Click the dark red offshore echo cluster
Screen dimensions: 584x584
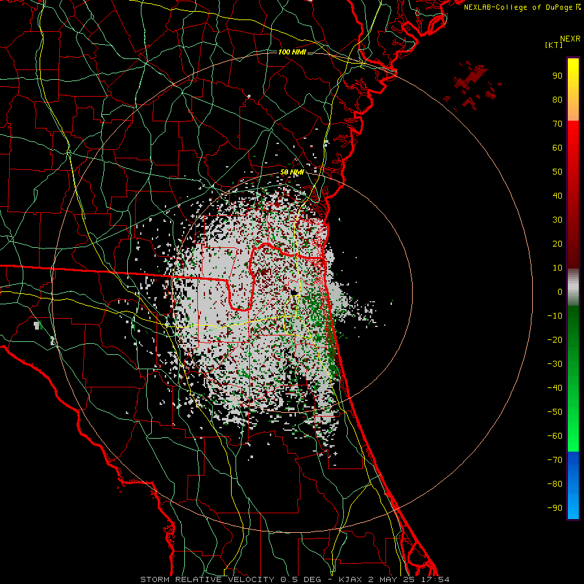point(471,86)
